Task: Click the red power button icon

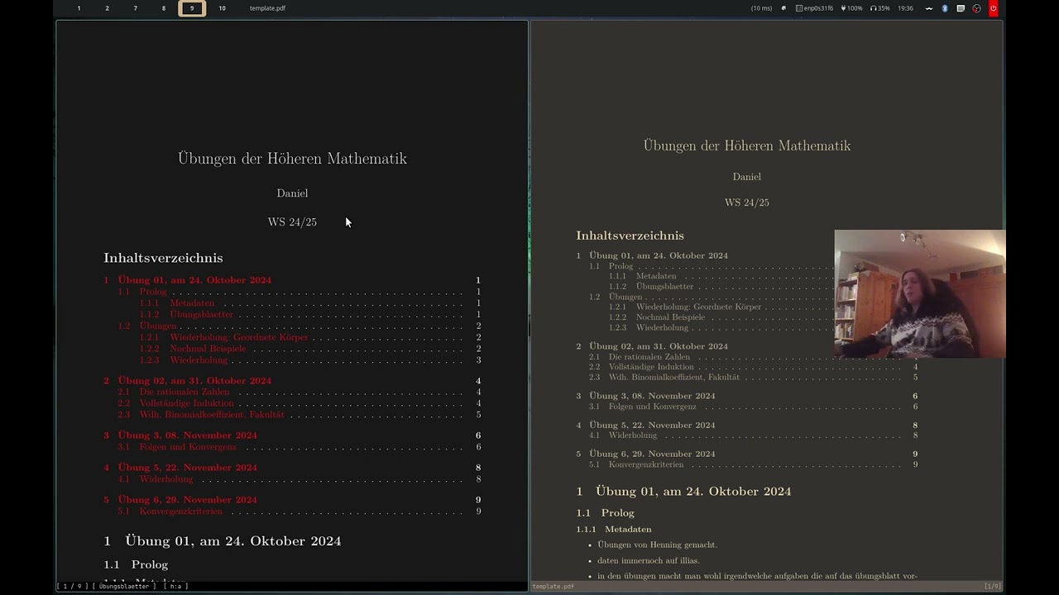Action: pyautogui.click(x=993, y=8)
